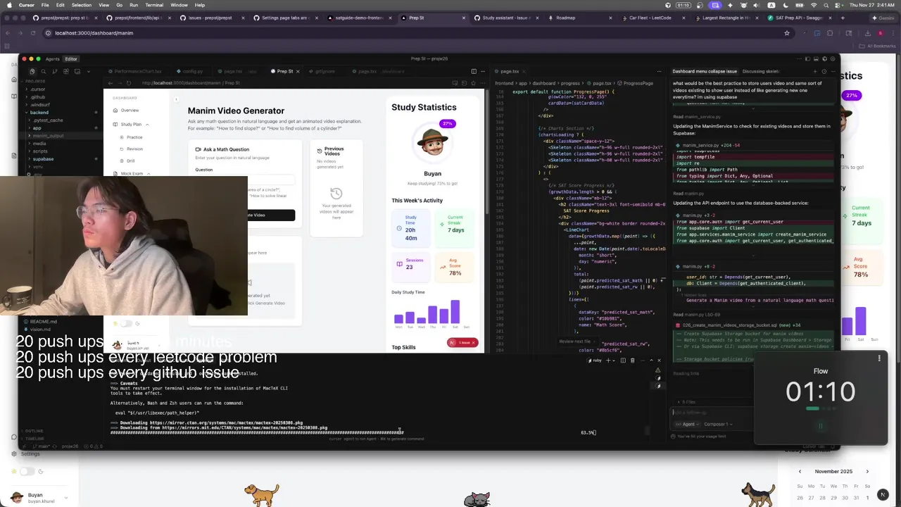Viewport: 901px width, 507px height.
Task: Click Chrome back navigation arrow
Action: point(8,32)
